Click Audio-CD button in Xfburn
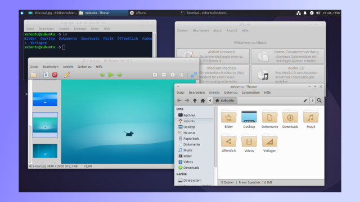Viewport: 360px width, 202px height. (287, 74)
